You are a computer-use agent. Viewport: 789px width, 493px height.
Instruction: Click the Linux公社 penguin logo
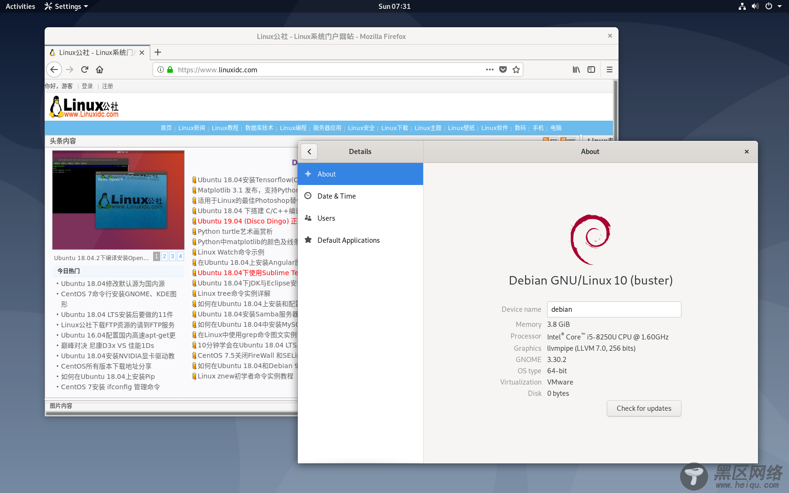point(85,107)
